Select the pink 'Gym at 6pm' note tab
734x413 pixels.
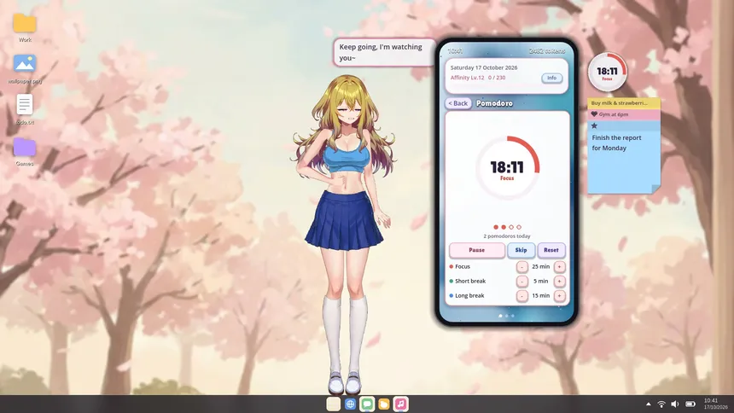click(624, 114)
